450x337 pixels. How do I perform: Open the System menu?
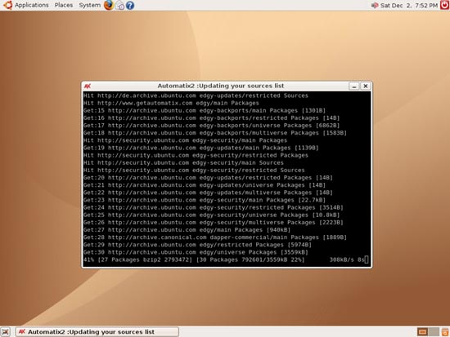(x=89, y=5)
